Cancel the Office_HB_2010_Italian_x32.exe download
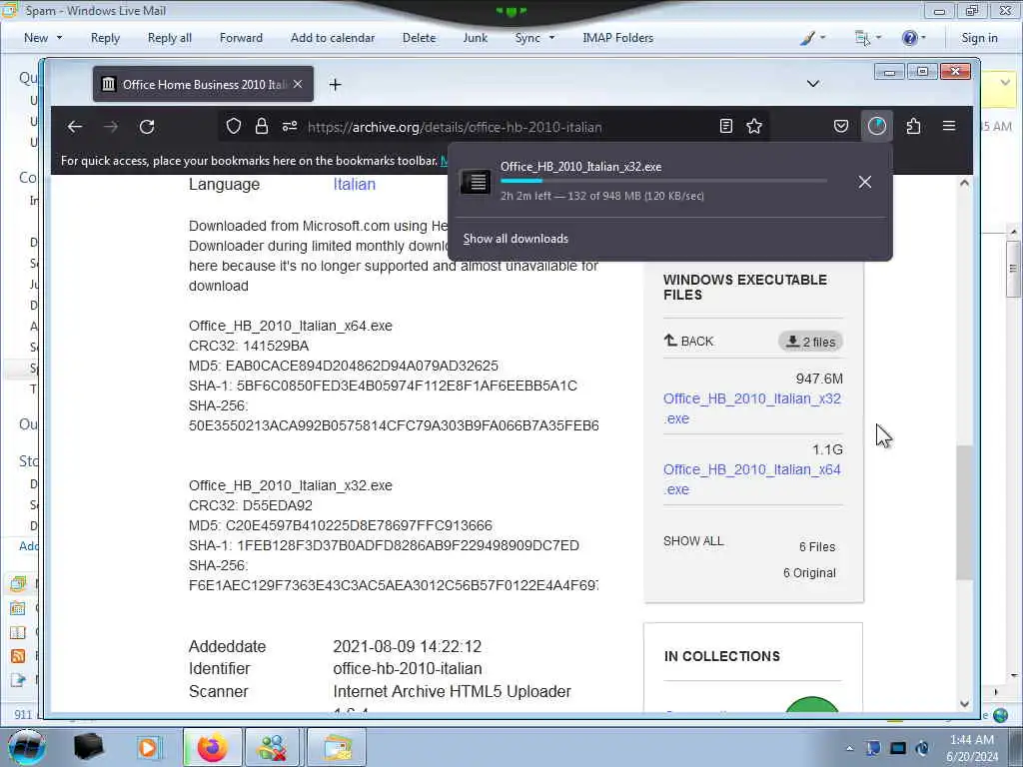The width and height of the screenshot is (1023, 767). (864, 182)
